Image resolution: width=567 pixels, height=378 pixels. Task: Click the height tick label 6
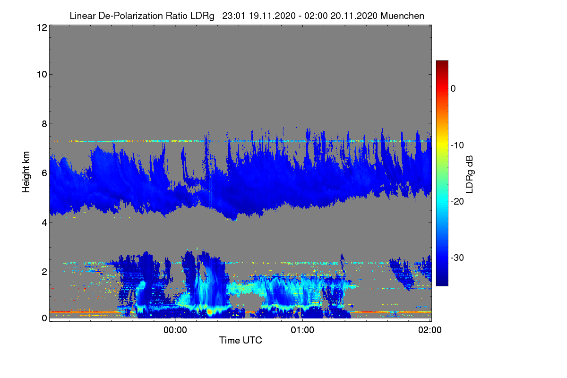44,173
